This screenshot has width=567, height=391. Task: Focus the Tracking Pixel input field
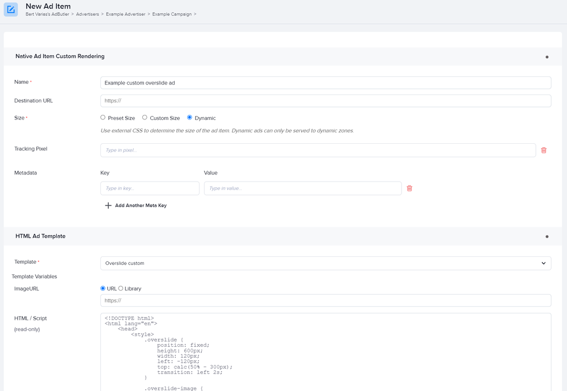pos(318,150)
